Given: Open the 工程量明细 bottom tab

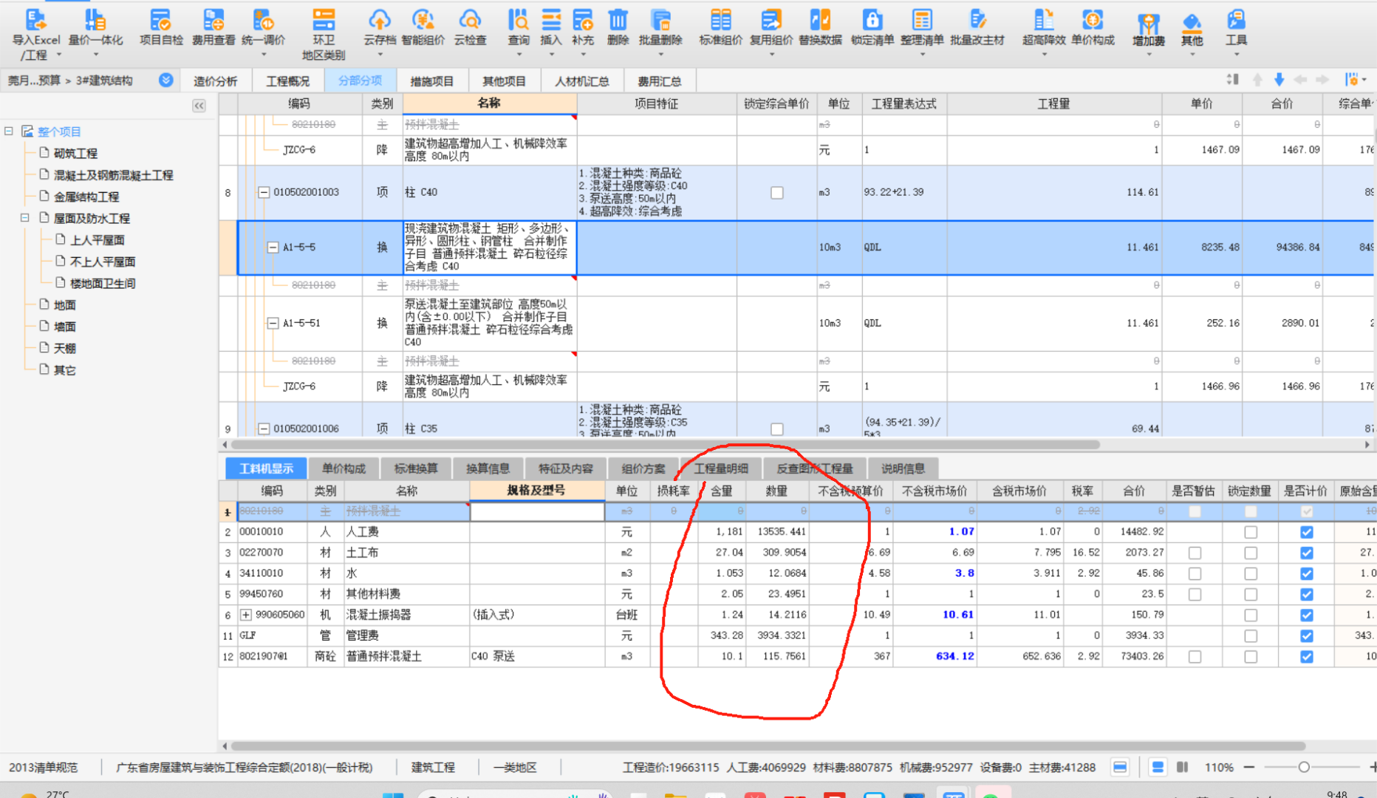Looking at the screenshot, I should click(x=721, y=468).
